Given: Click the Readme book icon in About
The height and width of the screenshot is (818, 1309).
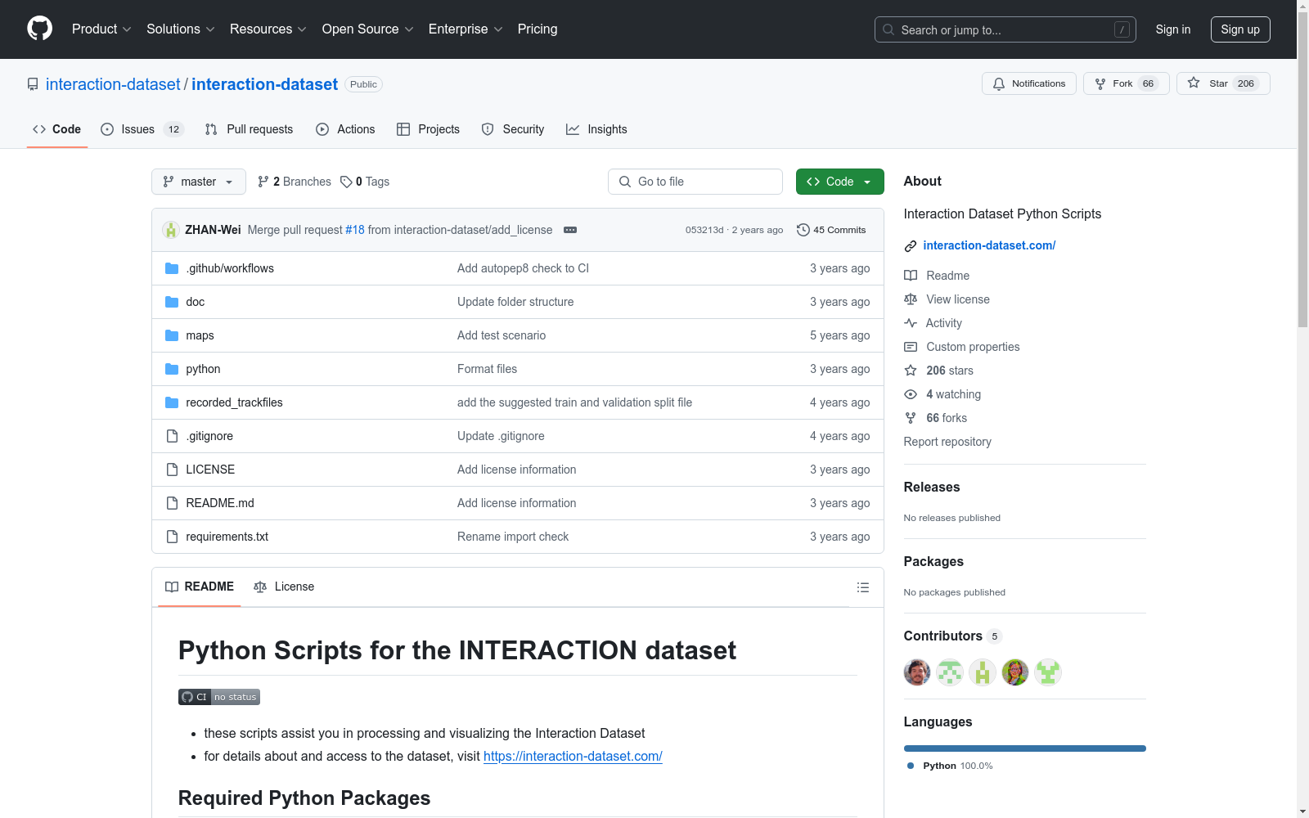Looking at the screenshot, I should click(x=911, y=276).
